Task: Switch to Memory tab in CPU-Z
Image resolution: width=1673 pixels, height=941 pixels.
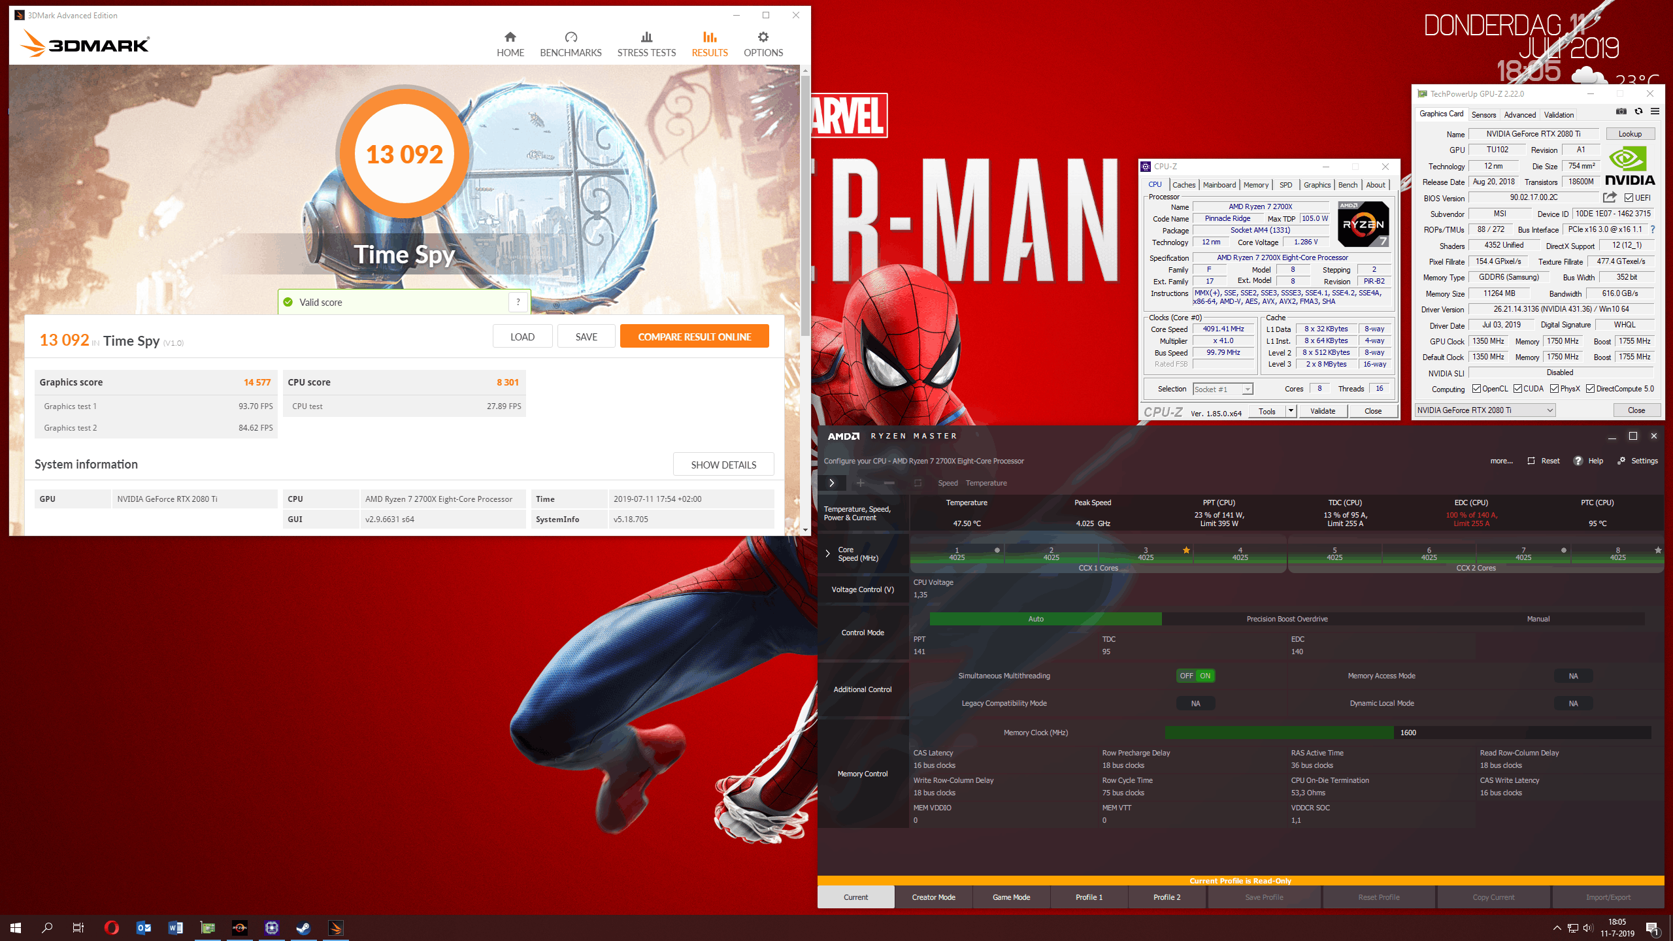Action: click(x=1255, y=185)
